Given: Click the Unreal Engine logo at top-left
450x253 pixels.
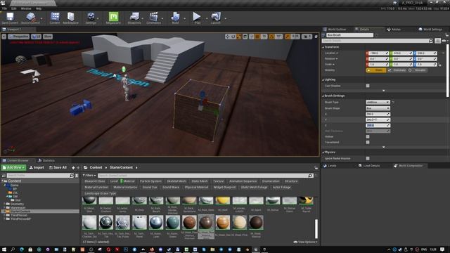Looking at the screenshot, I should pyautogui.click(x=3, y=3).
